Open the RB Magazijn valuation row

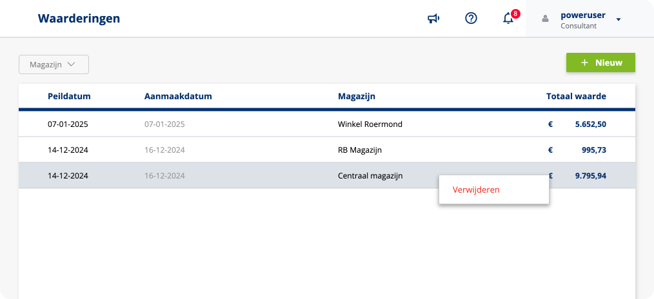click(x=360, y=150)
